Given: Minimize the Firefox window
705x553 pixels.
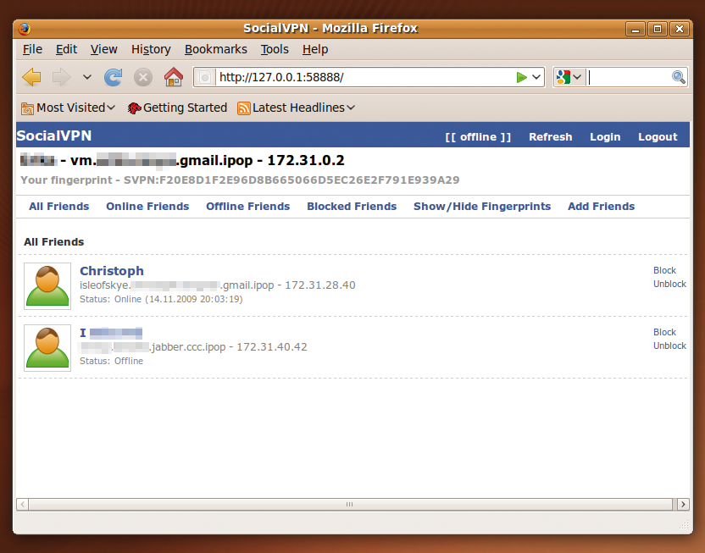Looking at the screenshot, I should click(x=636, y=29).
